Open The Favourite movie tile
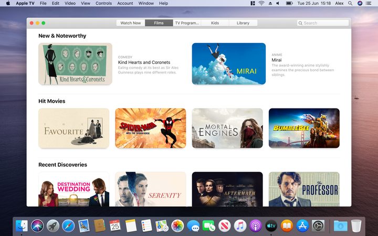The height and width of the screenshot is (236, 378). tap(74, 128)
